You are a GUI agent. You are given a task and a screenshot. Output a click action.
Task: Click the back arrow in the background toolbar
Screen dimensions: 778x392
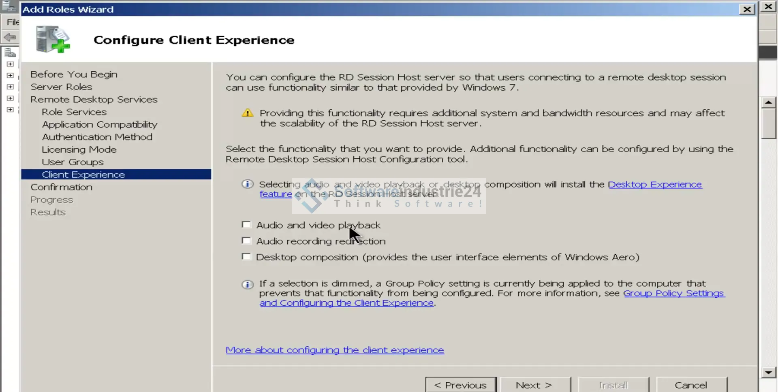coord(10,38)
